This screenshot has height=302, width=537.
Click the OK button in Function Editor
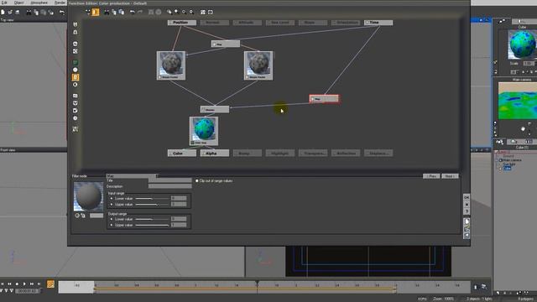click(x=467, y=198)
